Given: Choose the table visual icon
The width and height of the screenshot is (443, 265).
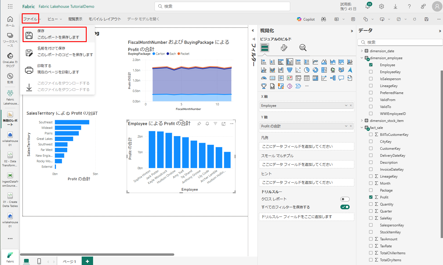Looking at the screenshot, I should [307, 78].
